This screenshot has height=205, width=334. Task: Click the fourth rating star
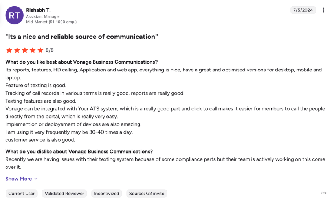tap(33, 50)
